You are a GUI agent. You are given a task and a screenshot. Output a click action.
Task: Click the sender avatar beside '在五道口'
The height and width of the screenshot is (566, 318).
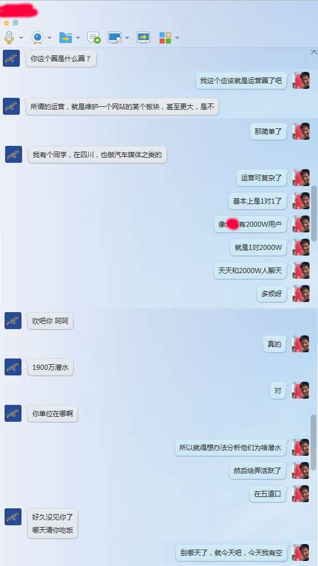[x=300, y=494]
